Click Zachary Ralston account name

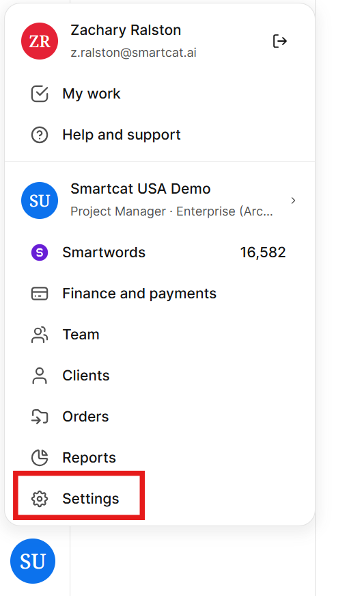click(126, 30)
